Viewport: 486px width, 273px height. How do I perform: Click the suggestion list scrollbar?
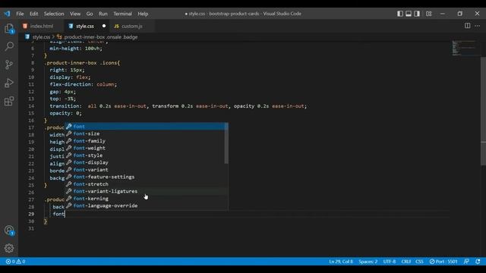[x=226, y=143]
